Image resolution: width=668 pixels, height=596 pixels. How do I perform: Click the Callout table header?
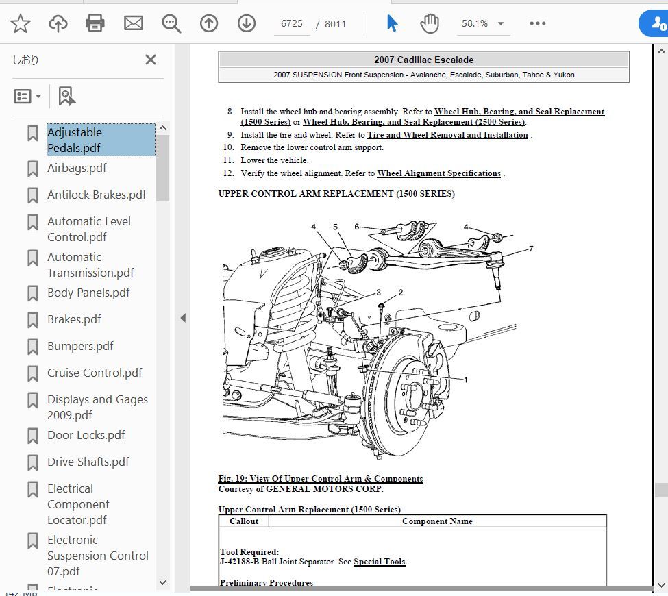[x=244, y=521]
